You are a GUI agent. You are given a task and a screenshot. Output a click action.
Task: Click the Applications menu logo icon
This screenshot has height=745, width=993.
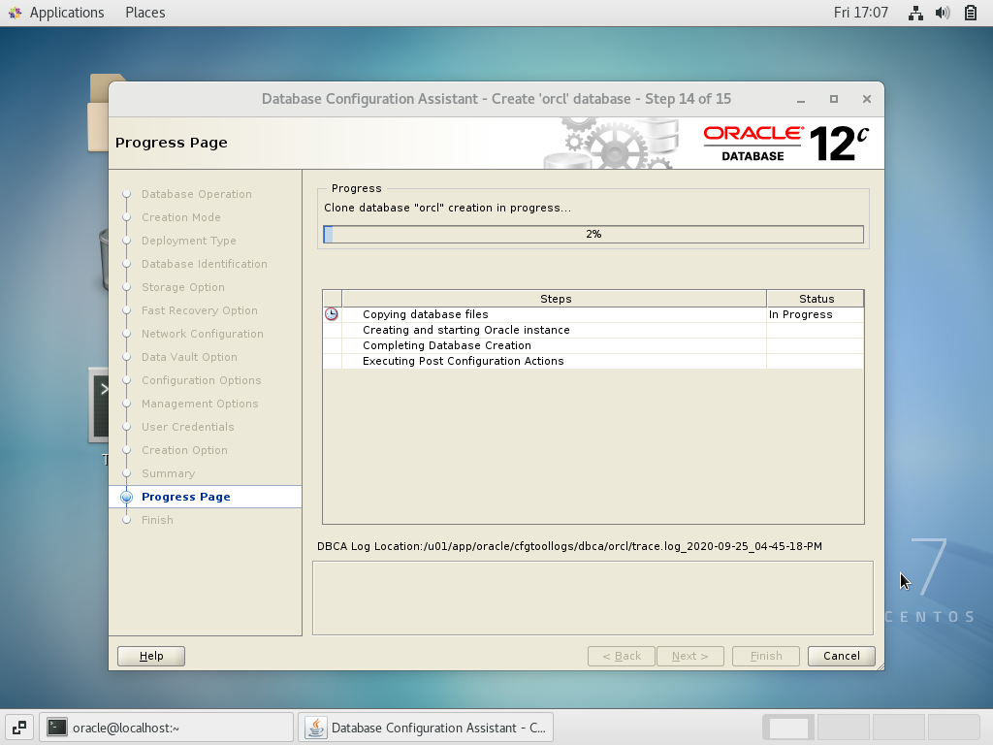(15, 13)
